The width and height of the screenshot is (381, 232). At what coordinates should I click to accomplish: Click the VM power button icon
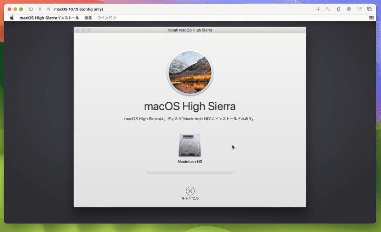pyautogui.click(x=30, y=9)
